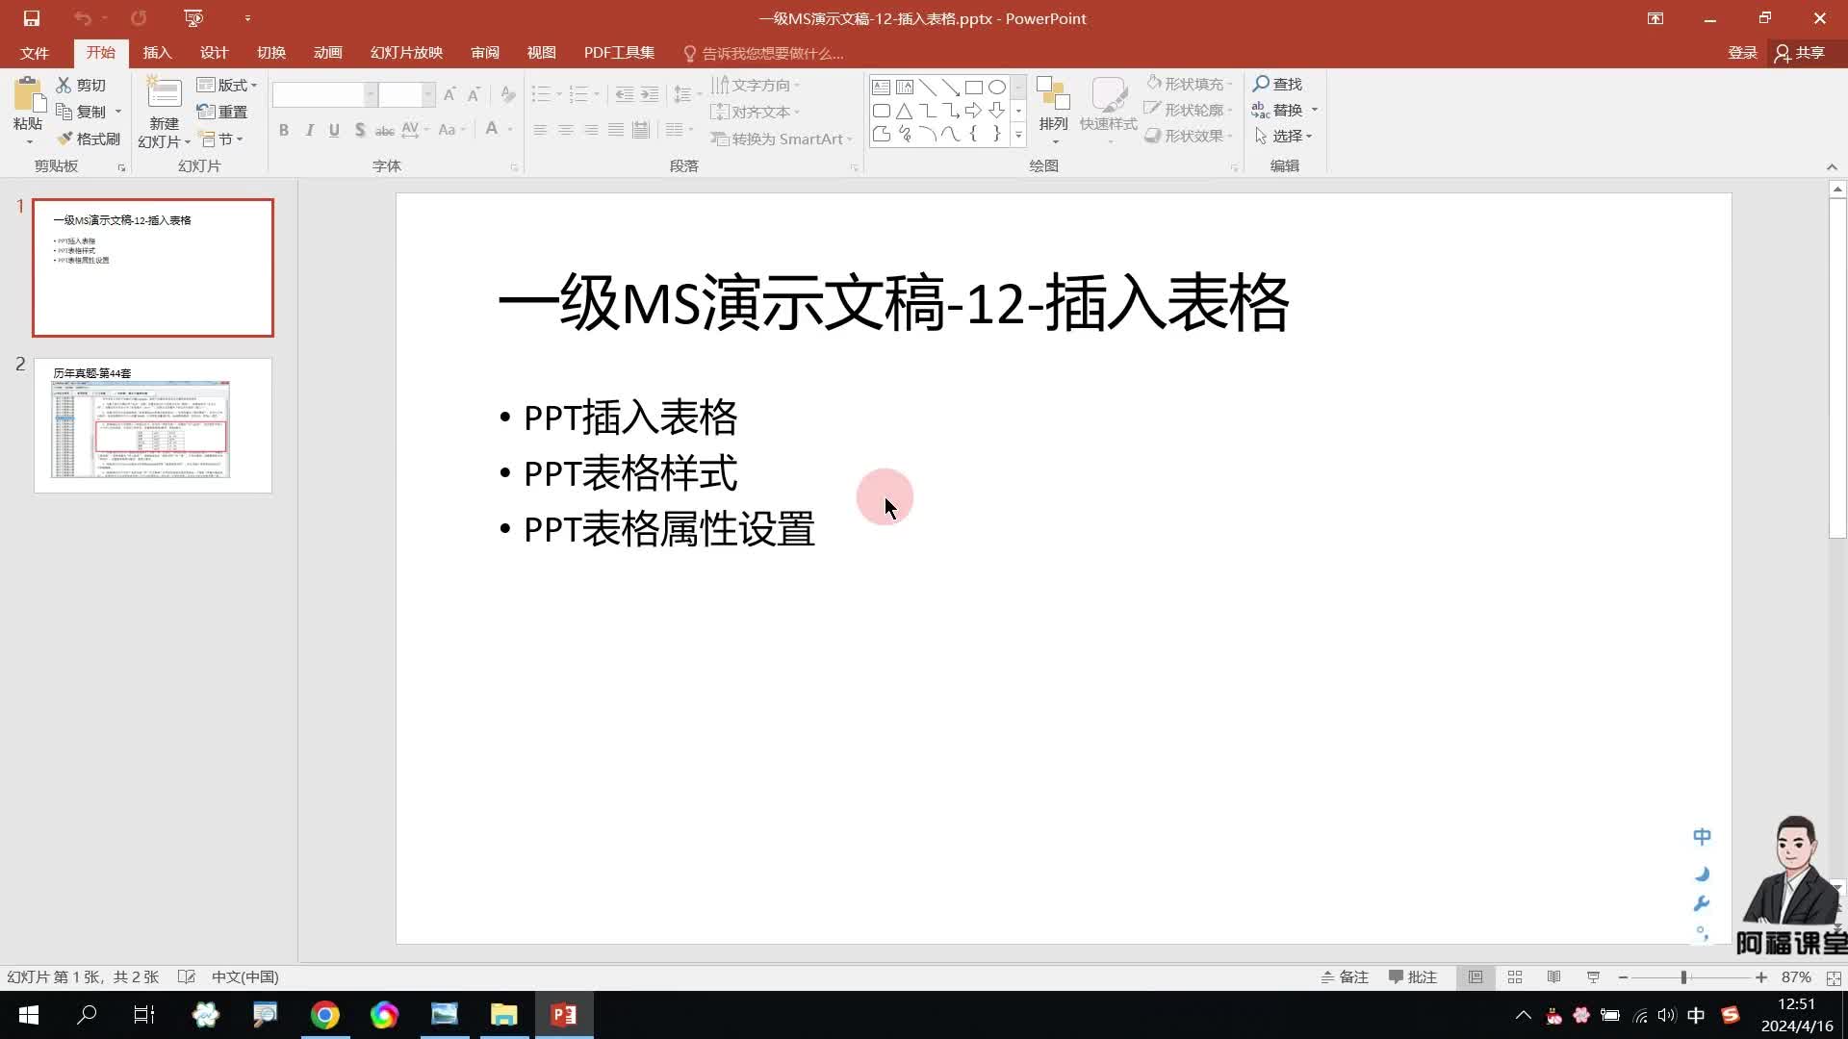Open Notes (备注) pane in status bar
Image resolution: width=1848 pixels, height=1039 pixels.
pyautogui.click(x=1345, y=977)
